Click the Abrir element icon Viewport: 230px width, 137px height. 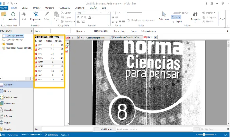[x=24, y=14]
